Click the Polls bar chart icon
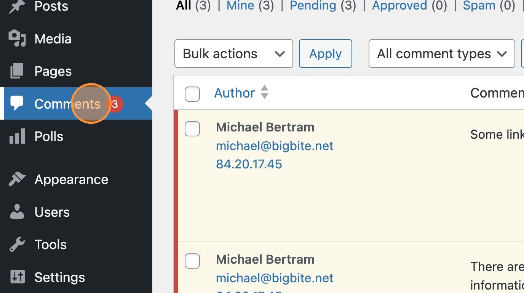524x293 pixels. coord(17,136)
